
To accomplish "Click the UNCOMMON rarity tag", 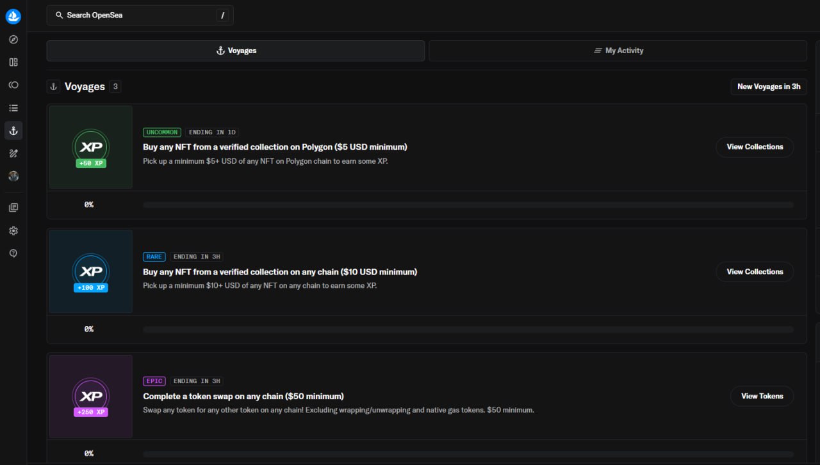I will (162, 132).
